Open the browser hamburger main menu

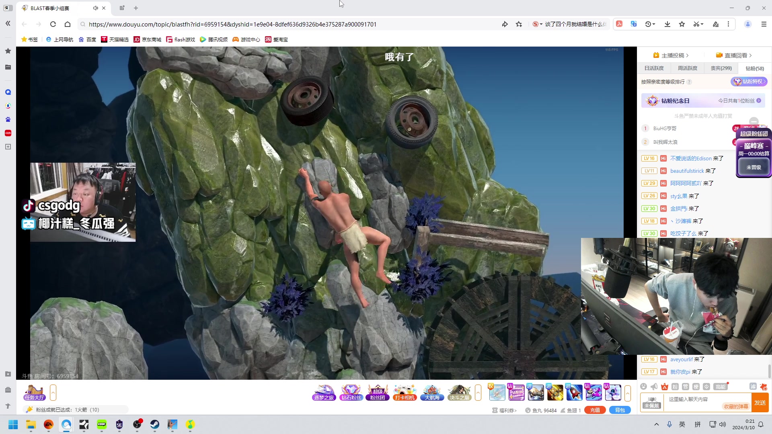click(764, 24)
